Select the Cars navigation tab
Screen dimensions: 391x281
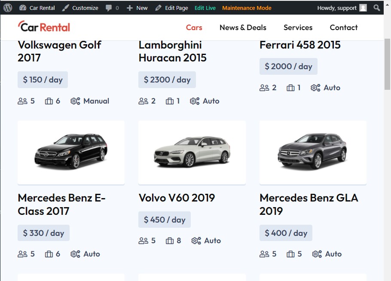(194, 27)
